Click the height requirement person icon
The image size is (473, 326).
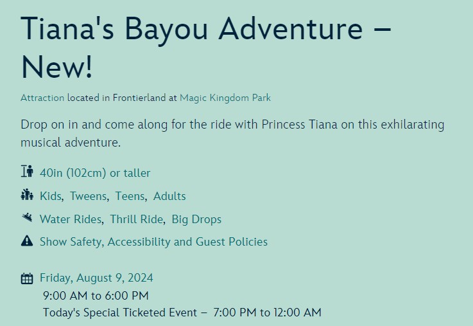(x=26, y=172)
